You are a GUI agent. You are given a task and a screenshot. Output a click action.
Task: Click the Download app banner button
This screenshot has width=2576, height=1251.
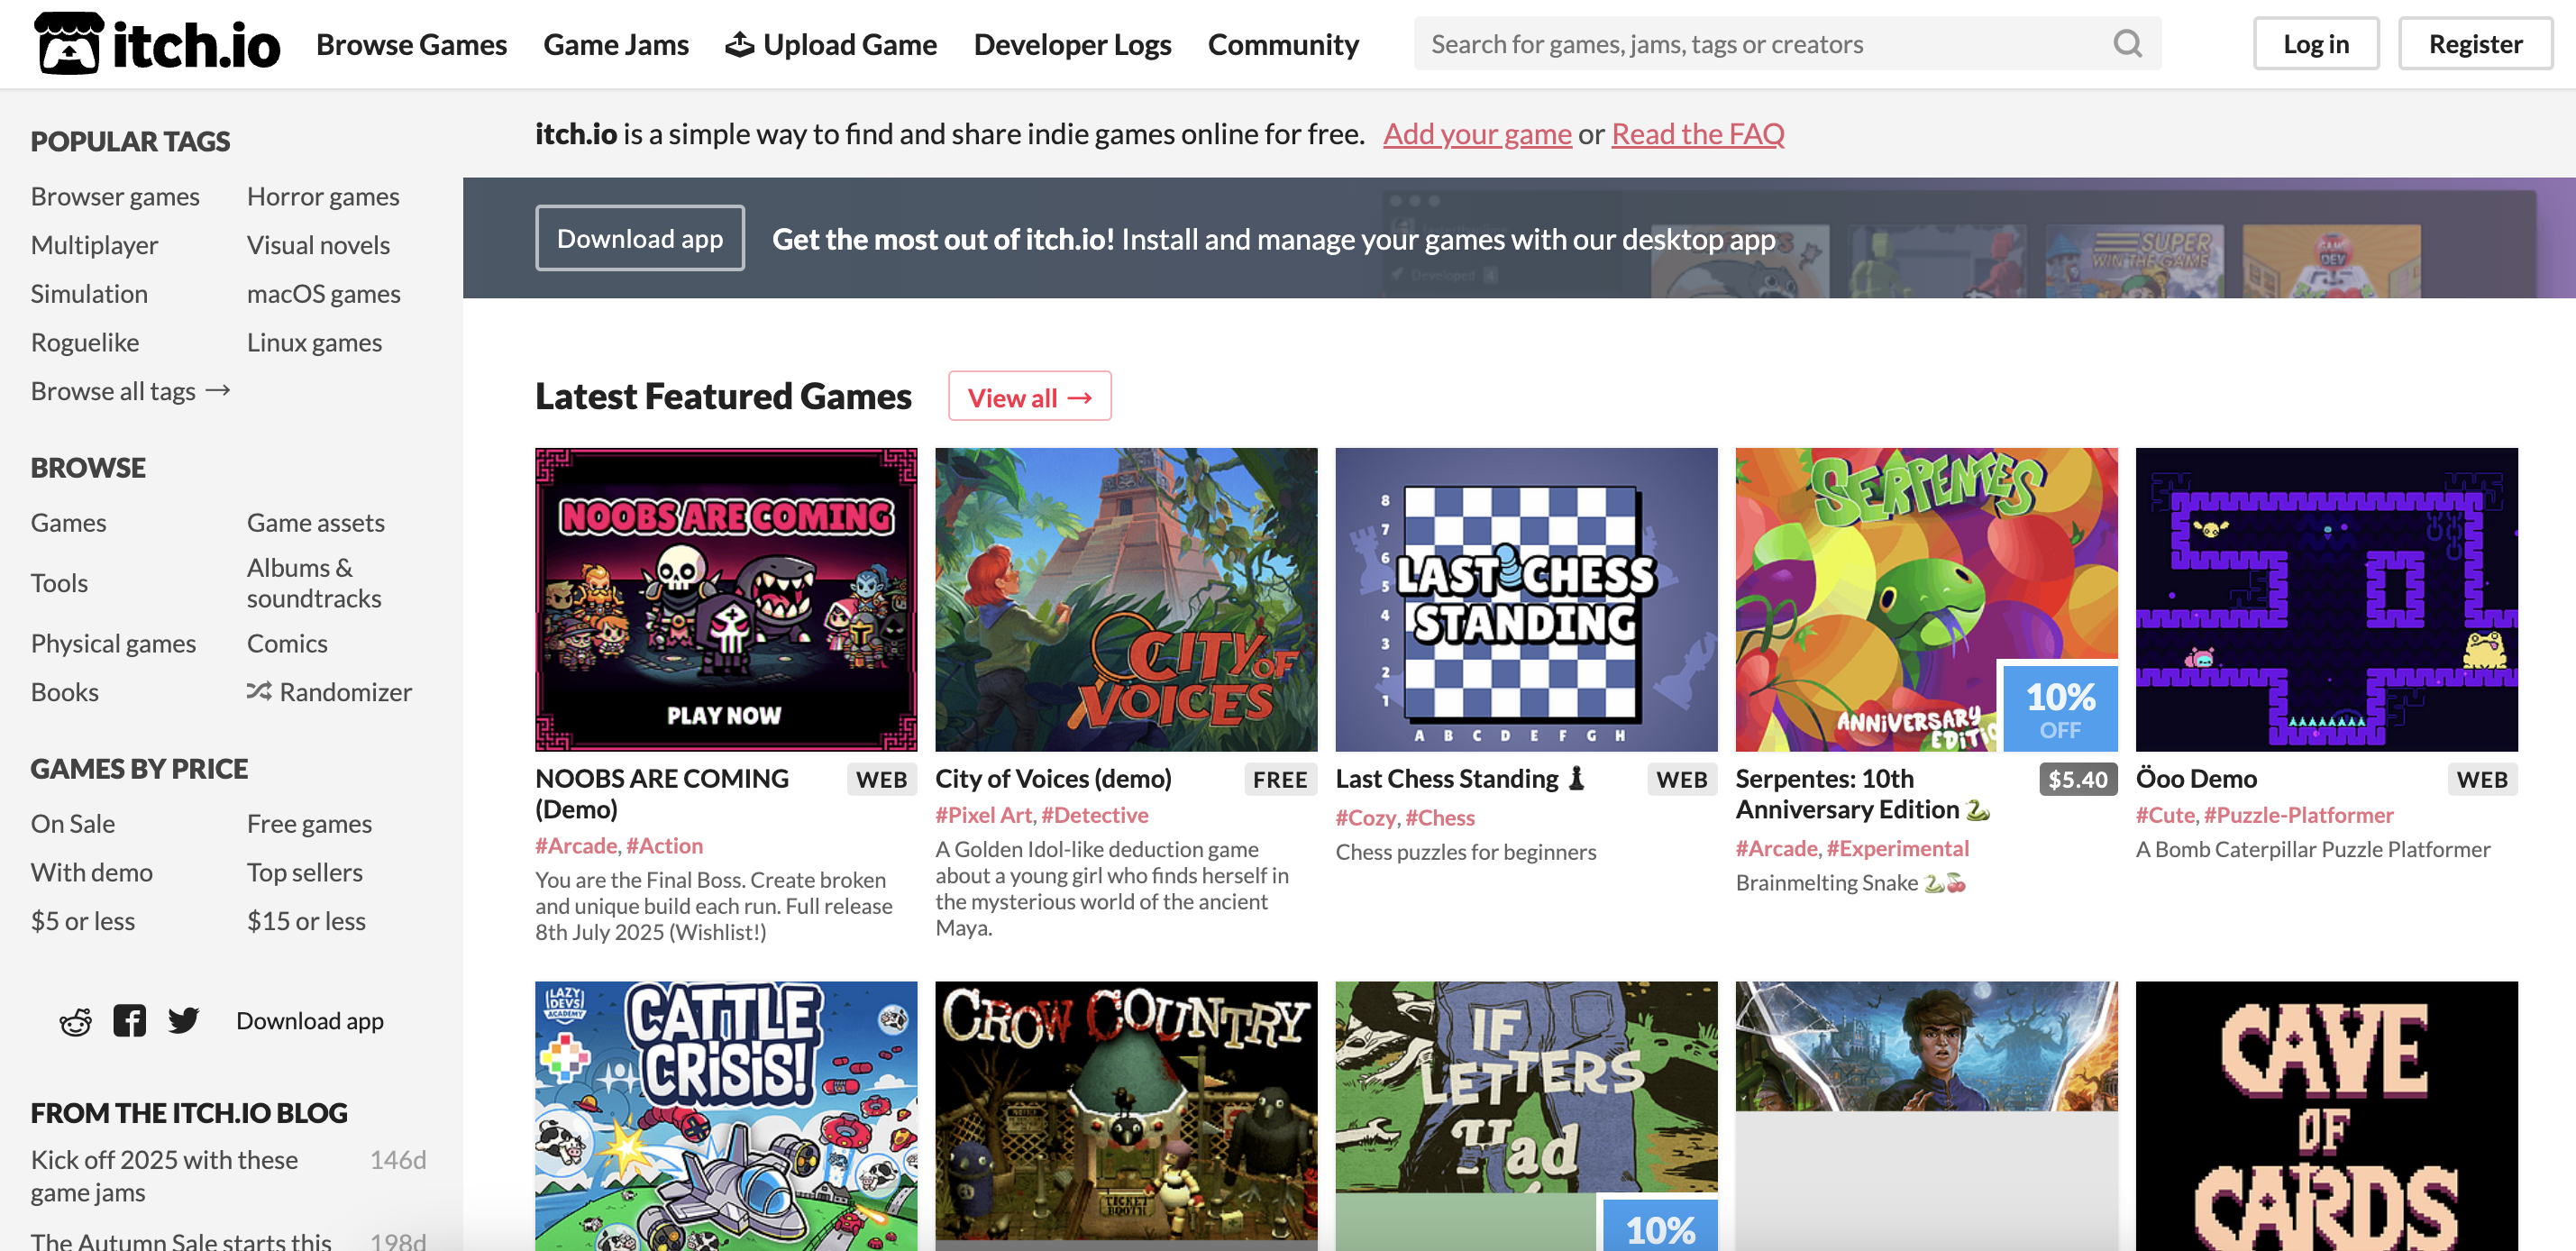coord(640,238)
